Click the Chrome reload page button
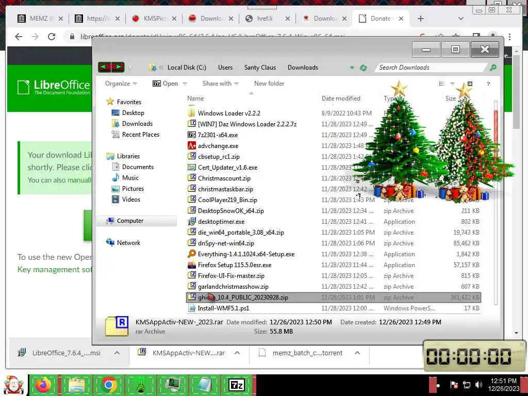 [51, 37]
